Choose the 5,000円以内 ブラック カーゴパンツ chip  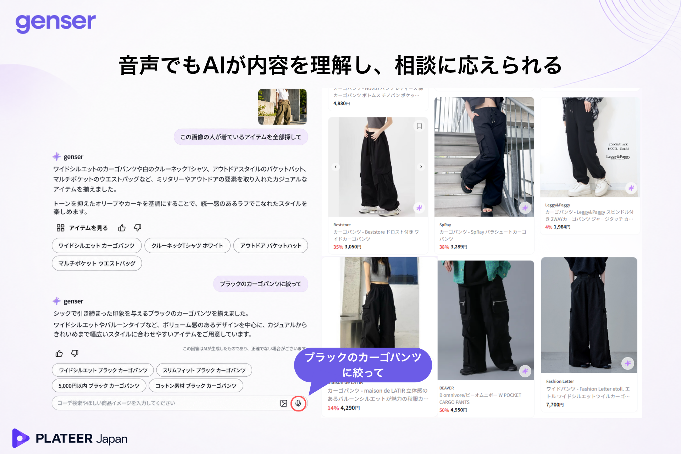pos(99,386)
